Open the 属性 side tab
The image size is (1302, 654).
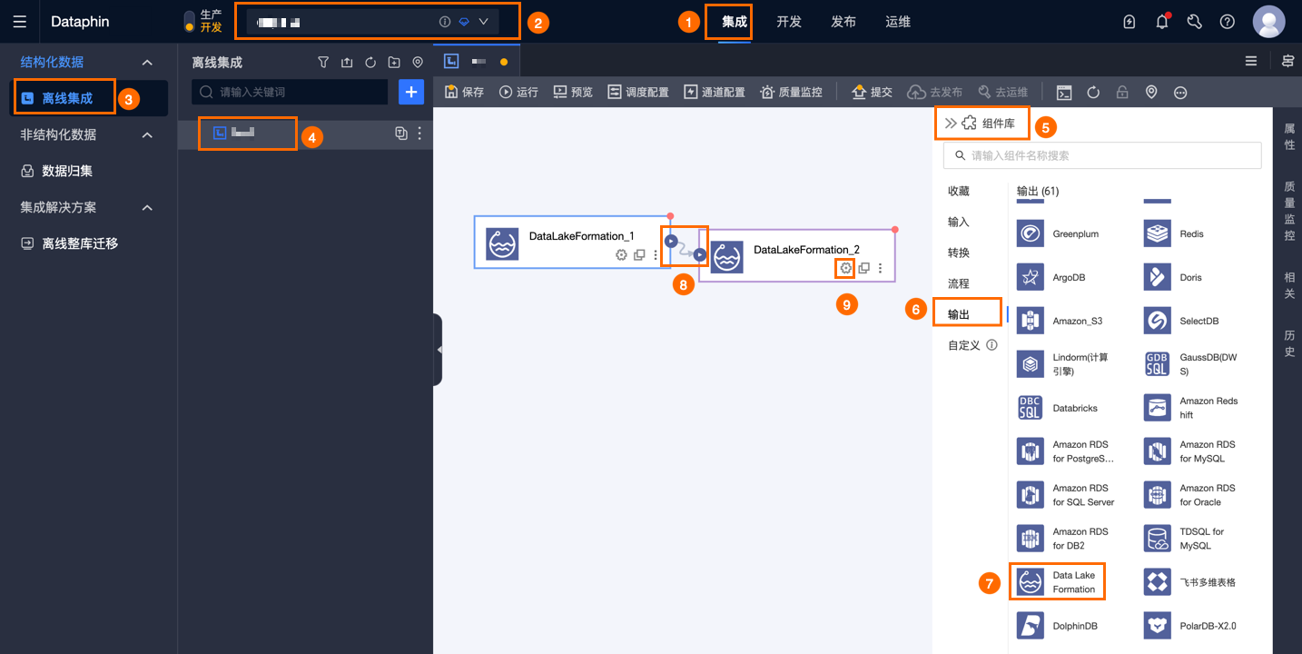1289,137
